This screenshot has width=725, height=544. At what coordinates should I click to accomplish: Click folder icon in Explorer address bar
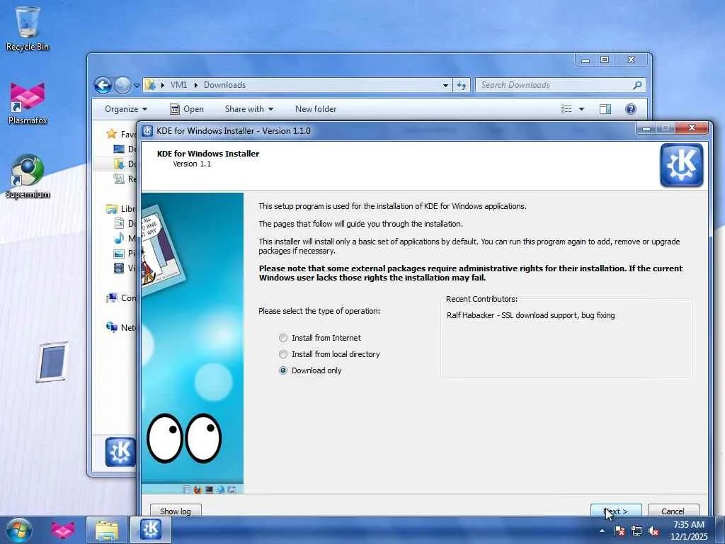coord(150,85)
